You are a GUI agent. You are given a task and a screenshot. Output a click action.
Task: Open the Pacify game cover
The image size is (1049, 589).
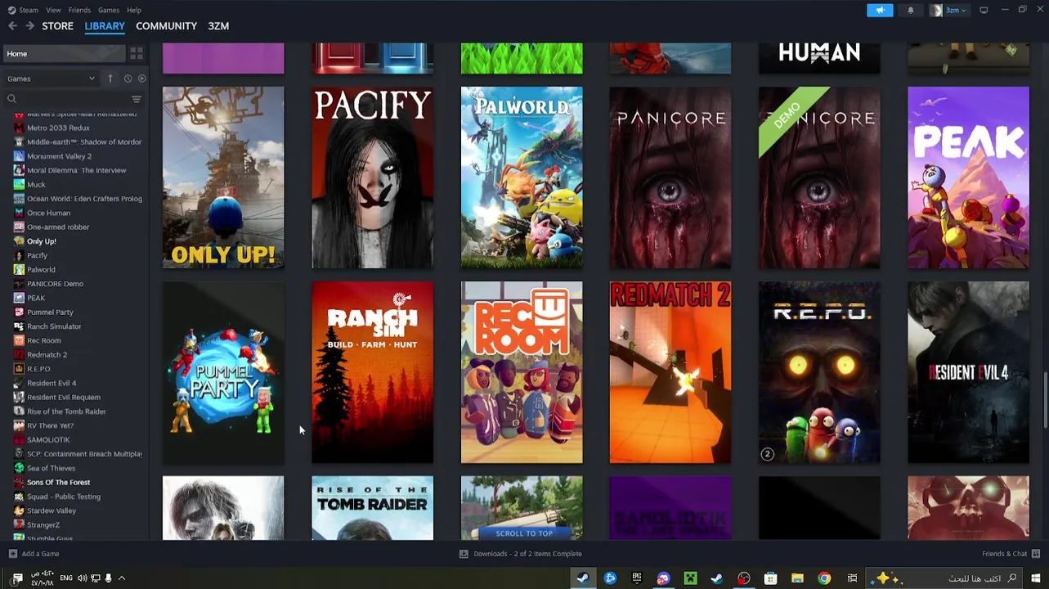pos(372,178)
